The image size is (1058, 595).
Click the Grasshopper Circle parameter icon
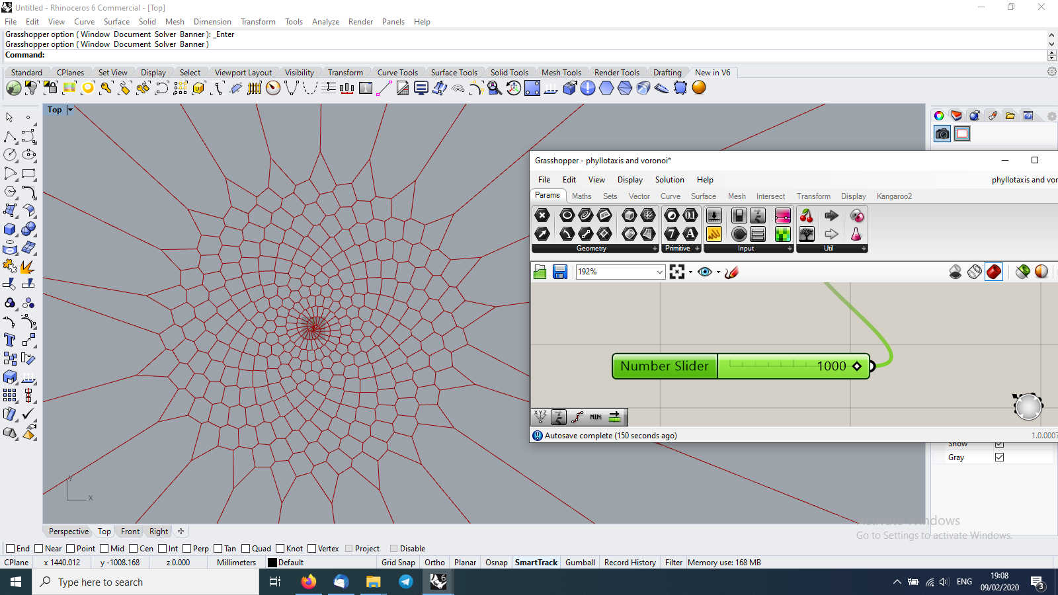coord(567,215)
